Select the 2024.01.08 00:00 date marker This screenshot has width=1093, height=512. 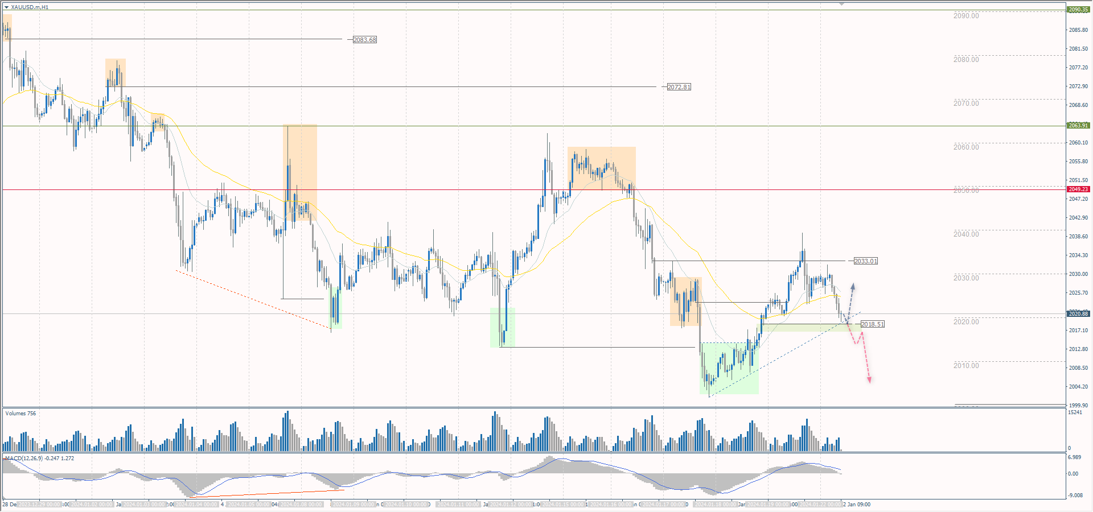tap(301, 505)
